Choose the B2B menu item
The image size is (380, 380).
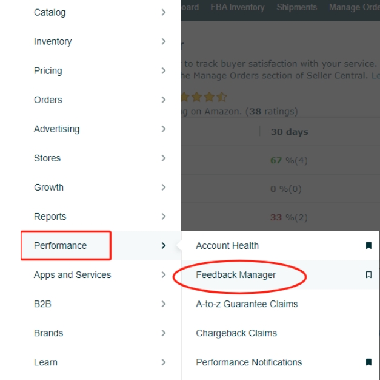[42, 304]
